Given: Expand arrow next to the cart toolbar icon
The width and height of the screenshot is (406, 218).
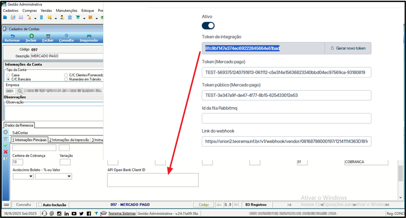Looking at the screenshot, I should point(84,18).
